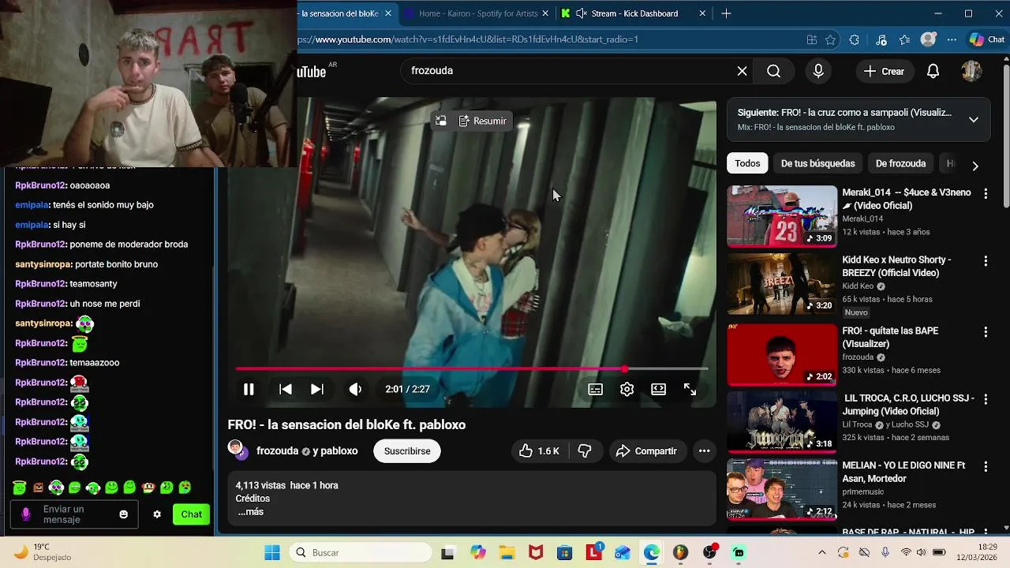1010x568 pixels.
Task: Expand description with ...más
Action: 251,512
